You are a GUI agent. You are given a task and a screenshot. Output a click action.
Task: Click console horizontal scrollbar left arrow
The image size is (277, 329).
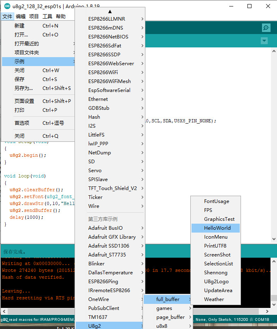(x=4, y=311)
